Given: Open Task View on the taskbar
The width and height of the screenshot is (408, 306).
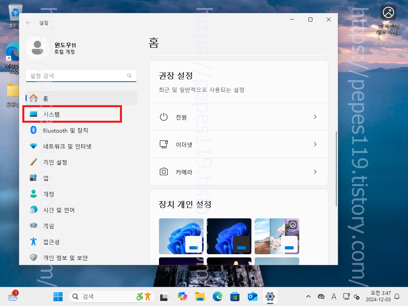Looking at the screenshot, I should click(164, 296).
